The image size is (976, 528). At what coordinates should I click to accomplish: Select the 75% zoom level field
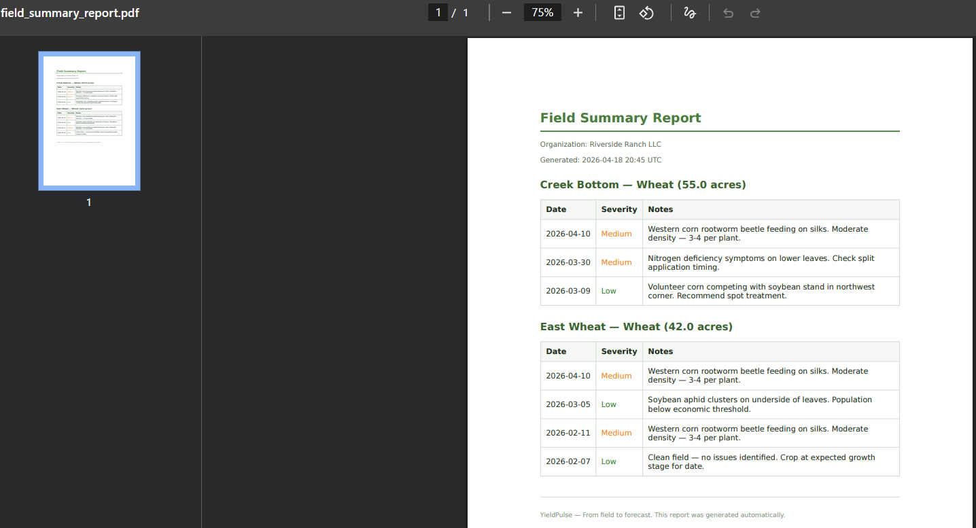click(x=542, y=12)
